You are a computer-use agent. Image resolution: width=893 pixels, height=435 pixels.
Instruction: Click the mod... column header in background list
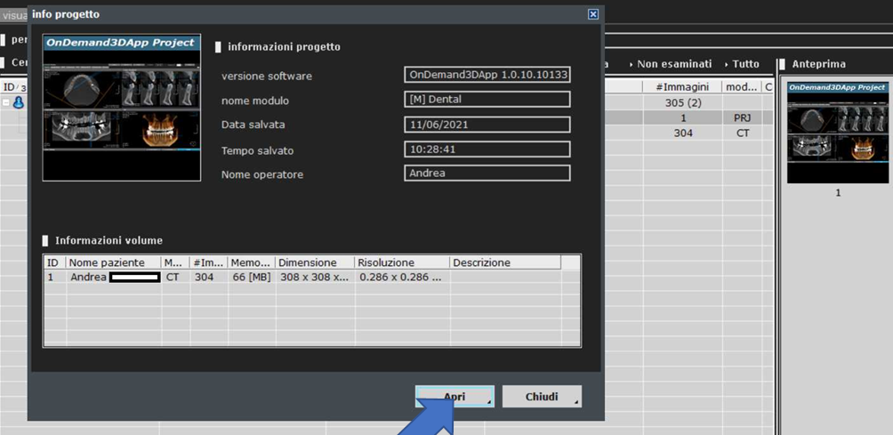(x=742, y=87)
